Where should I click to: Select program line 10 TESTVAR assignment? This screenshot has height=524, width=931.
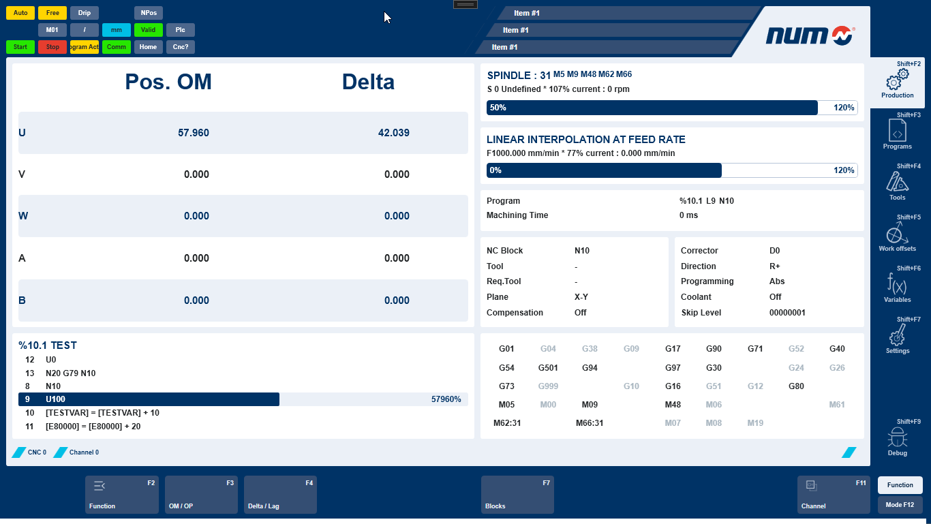102,413
